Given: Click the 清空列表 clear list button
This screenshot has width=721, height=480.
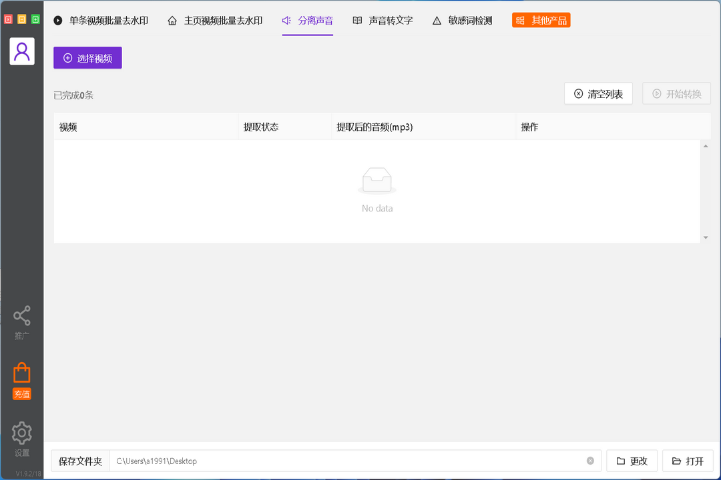Looking at the screenshot, I should [x=598, y=93].
